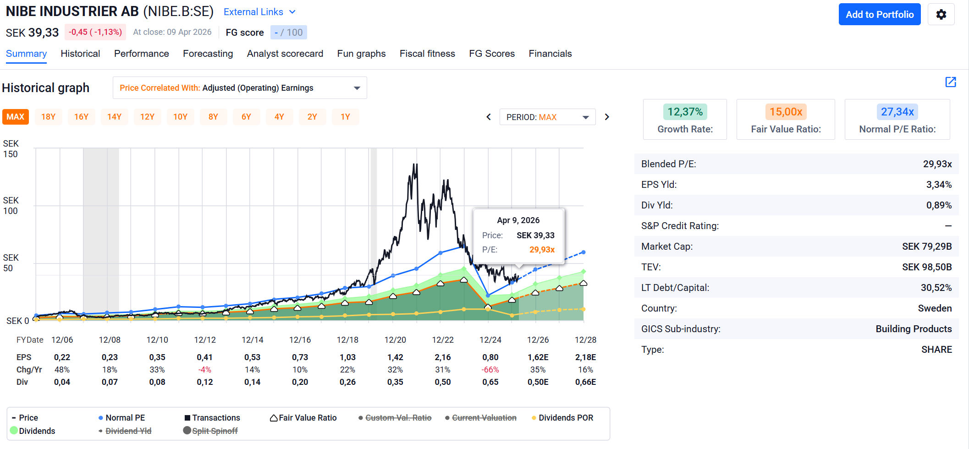Click 27,34x Normal P/E Ratio box
This screenshot has height=449, width=969.
pos(897,120)
